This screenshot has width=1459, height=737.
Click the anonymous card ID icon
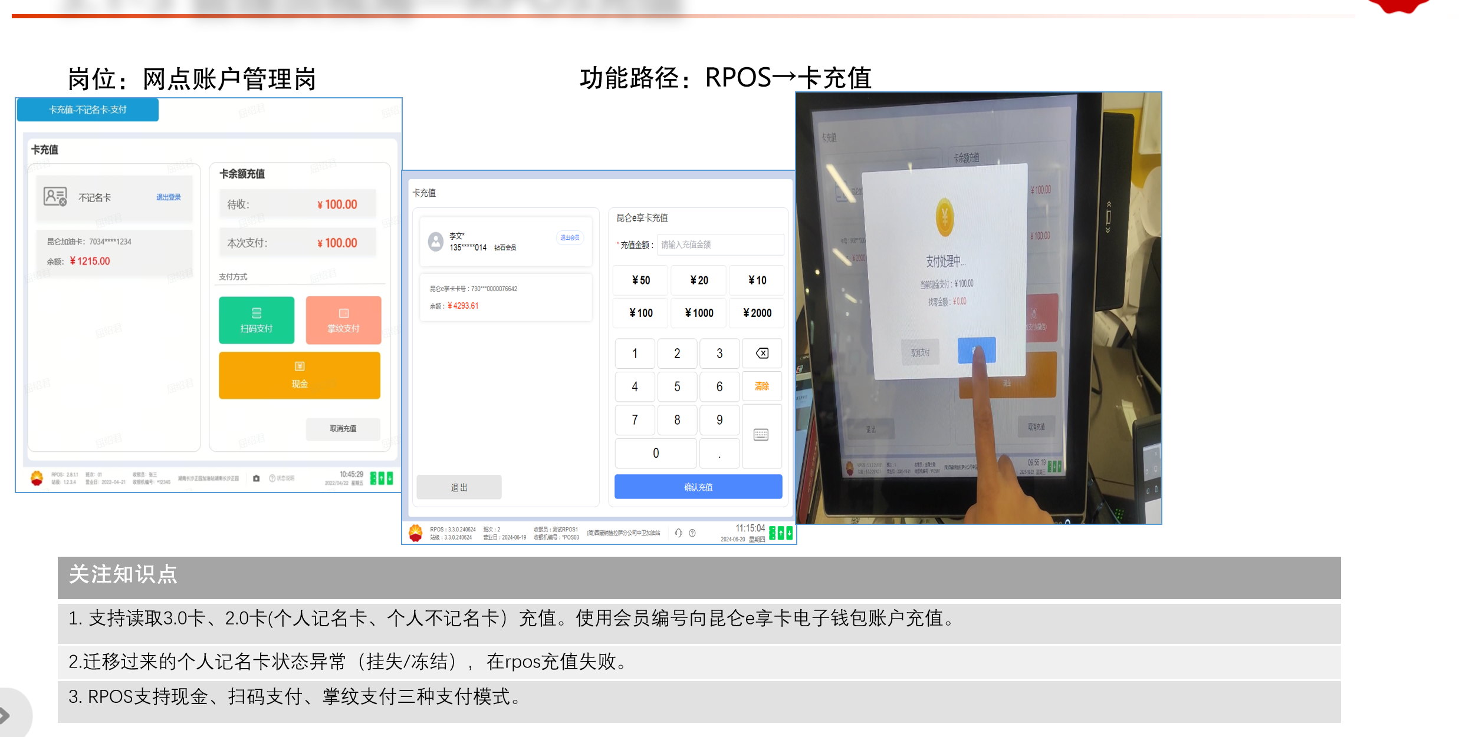tap(55, 196)
